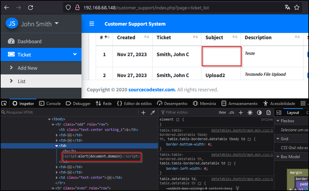This screenshot has width=309, height=191.
Task: Select the script alert(document.domain) node
Action: [x=101, y=156]
